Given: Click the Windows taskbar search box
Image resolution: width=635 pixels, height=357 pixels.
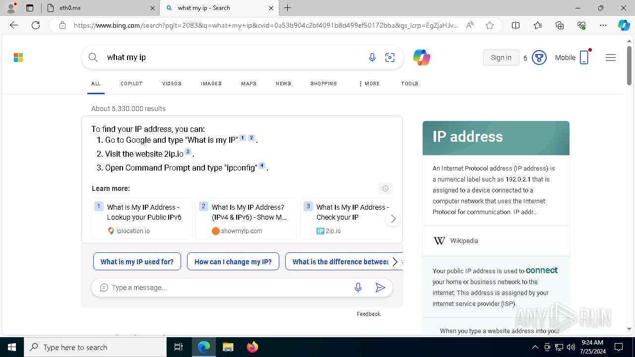Looking at the screenshot, I should click(95, 347).
